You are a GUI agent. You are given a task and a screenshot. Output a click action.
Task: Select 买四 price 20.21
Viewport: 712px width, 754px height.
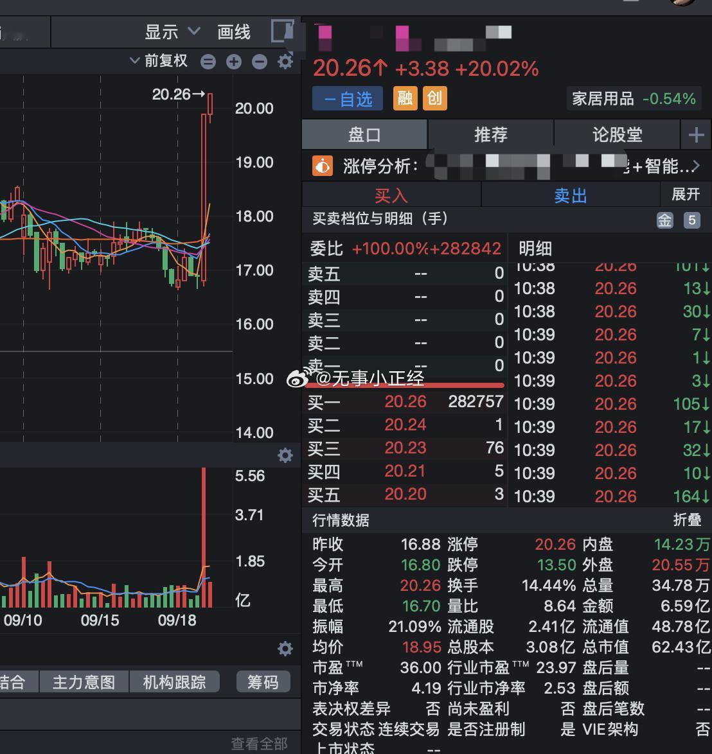coord(405,471)
